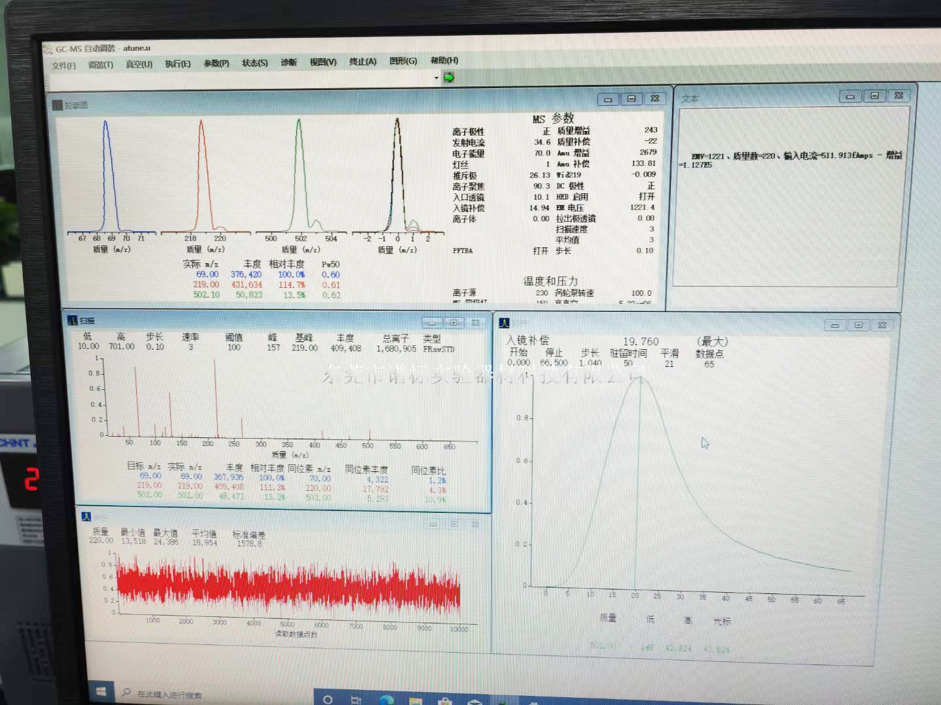Screen dimensions: 941x705
Task: Click the 诊断 menu item
Action: click(x=289, y=63)
